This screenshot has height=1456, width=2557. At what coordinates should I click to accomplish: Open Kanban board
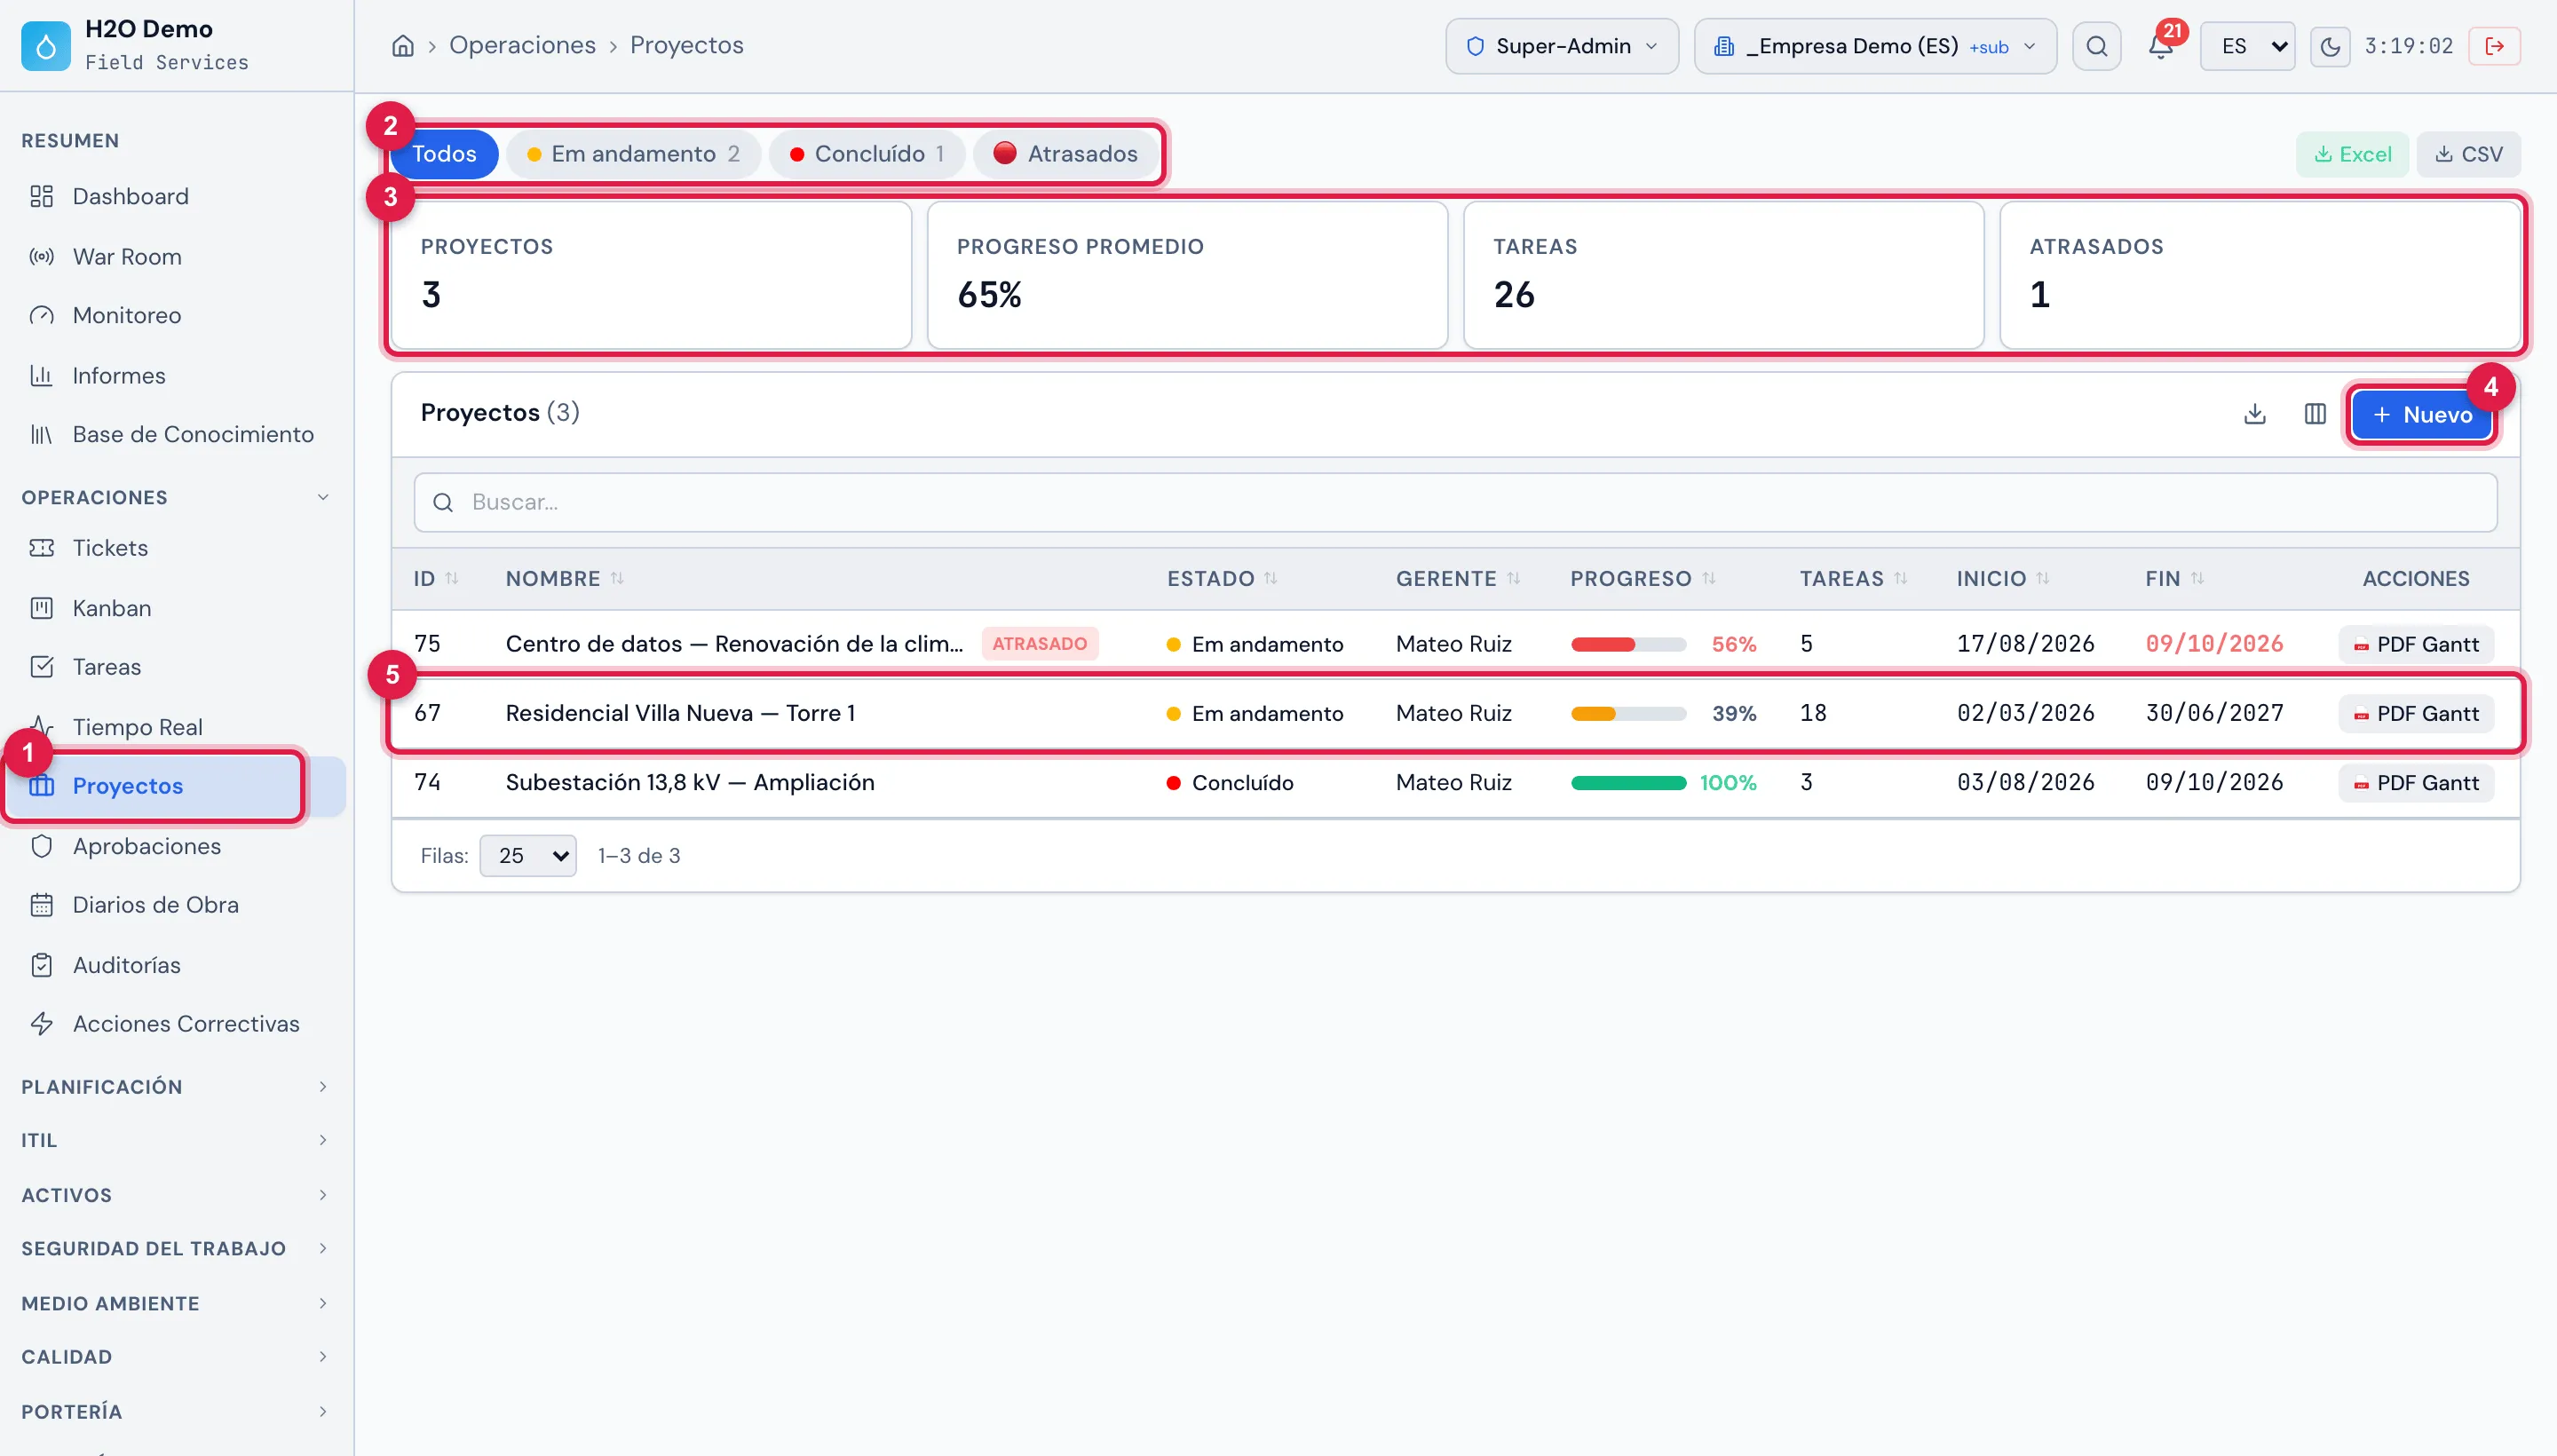click(x=112, y=608)
